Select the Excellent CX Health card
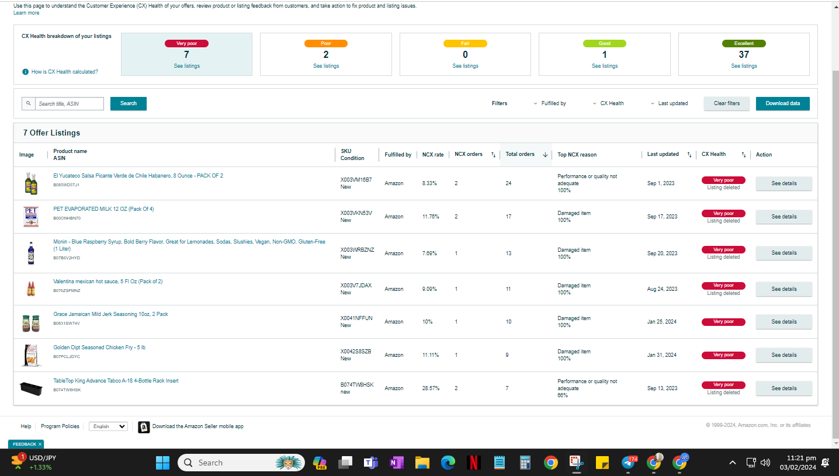 click(744, 54)
